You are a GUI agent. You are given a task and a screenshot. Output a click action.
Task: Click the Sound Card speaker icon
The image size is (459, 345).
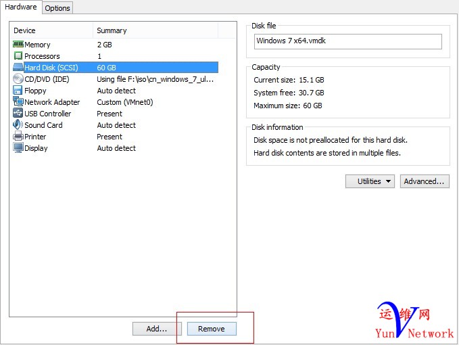18,124
